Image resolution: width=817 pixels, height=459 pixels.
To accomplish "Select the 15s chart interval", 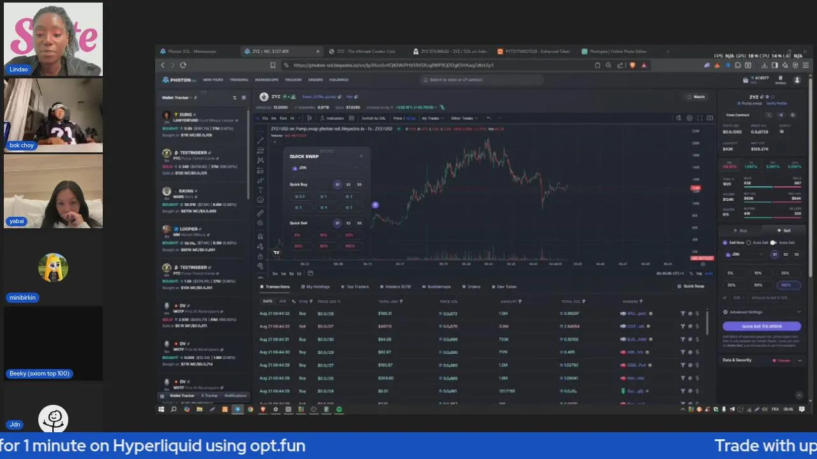I will pos(265,118).
